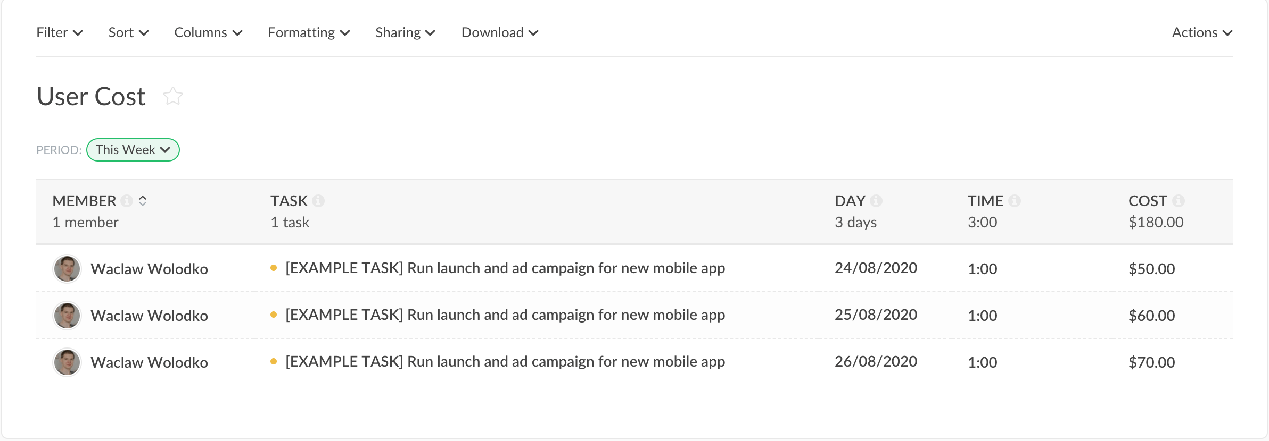This screenshot has height=441, width=1269.
Task: Open the Columns dropdown
Action: (x=208, y=33)
